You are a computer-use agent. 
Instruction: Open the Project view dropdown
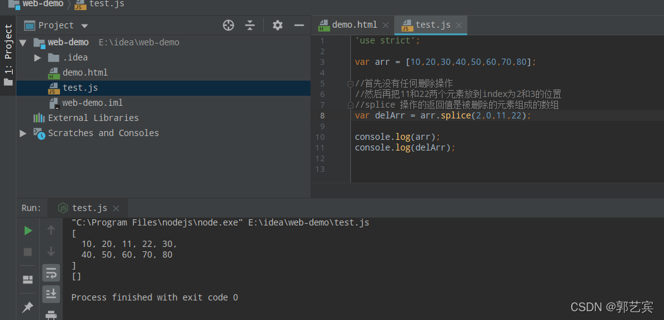[85, 26]
